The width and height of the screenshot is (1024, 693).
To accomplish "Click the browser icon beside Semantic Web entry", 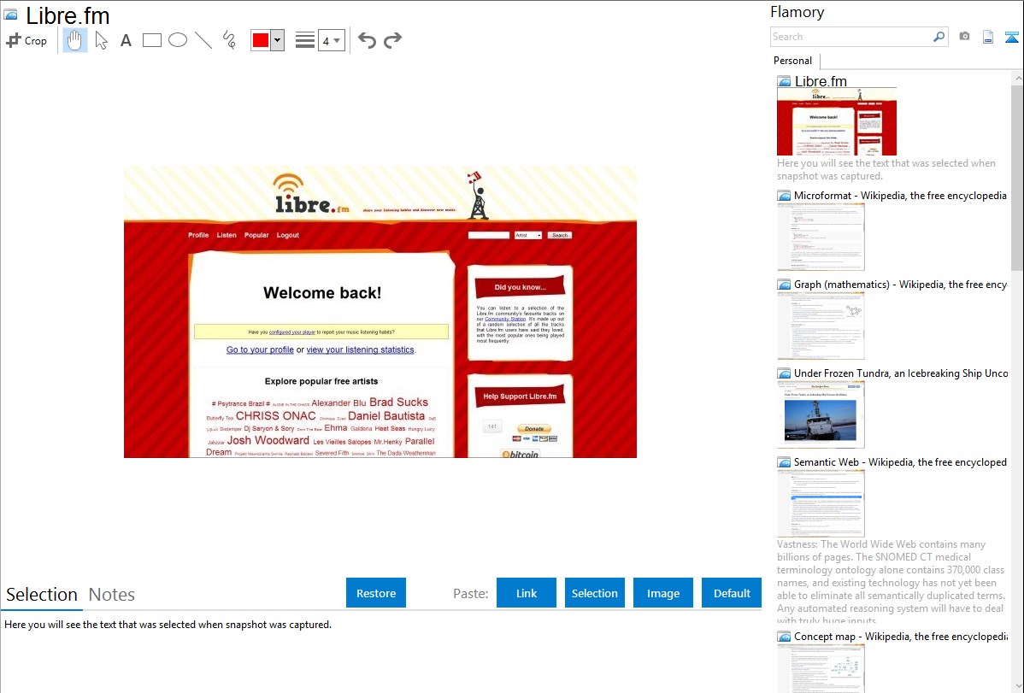I will (784, 462).
